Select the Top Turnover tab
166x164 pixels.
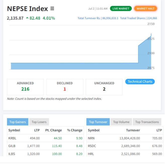point(98,122)
